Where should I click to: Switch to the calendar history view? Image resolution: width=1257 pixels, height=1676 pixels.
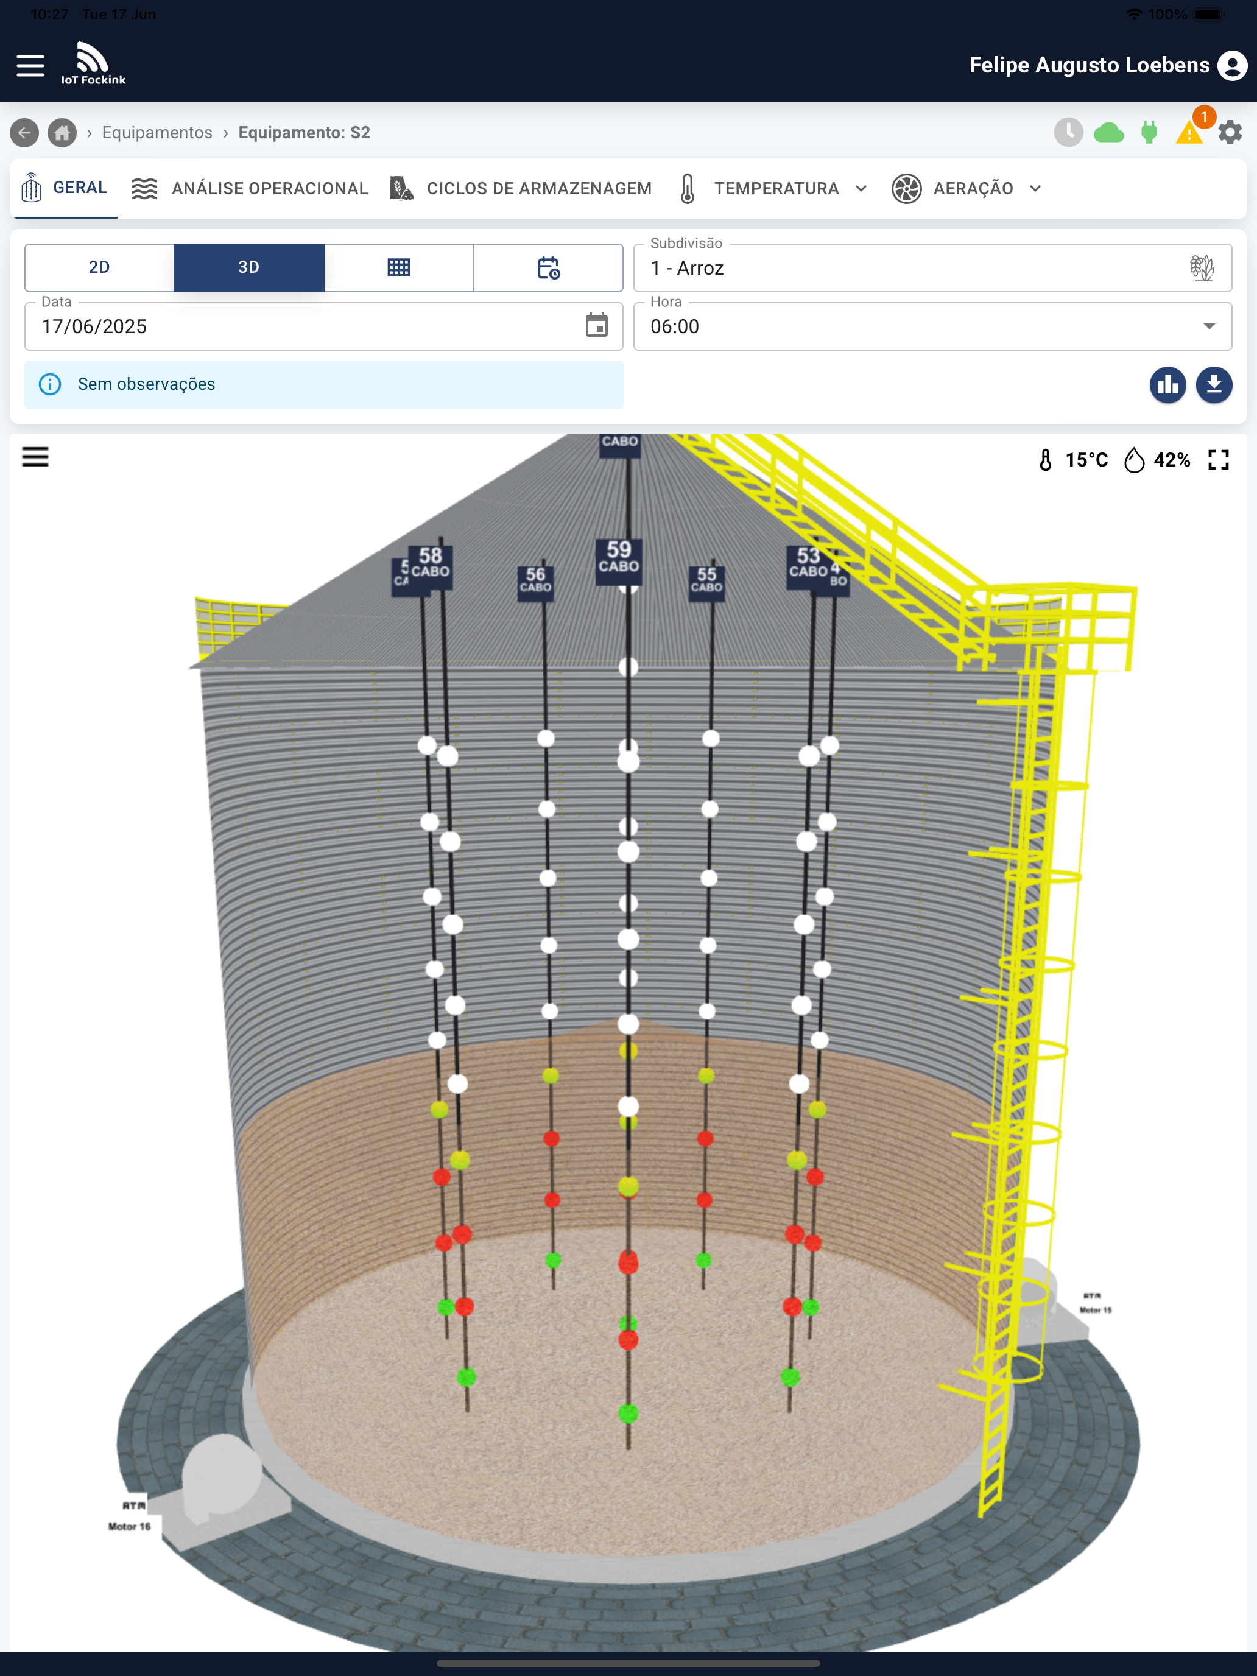pyautogui.click(x=549, y=267)
